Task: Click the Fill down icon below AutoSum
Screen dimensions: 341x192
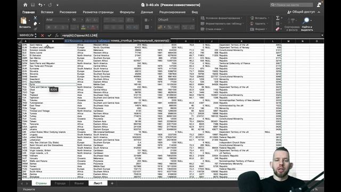Action: 278,23
